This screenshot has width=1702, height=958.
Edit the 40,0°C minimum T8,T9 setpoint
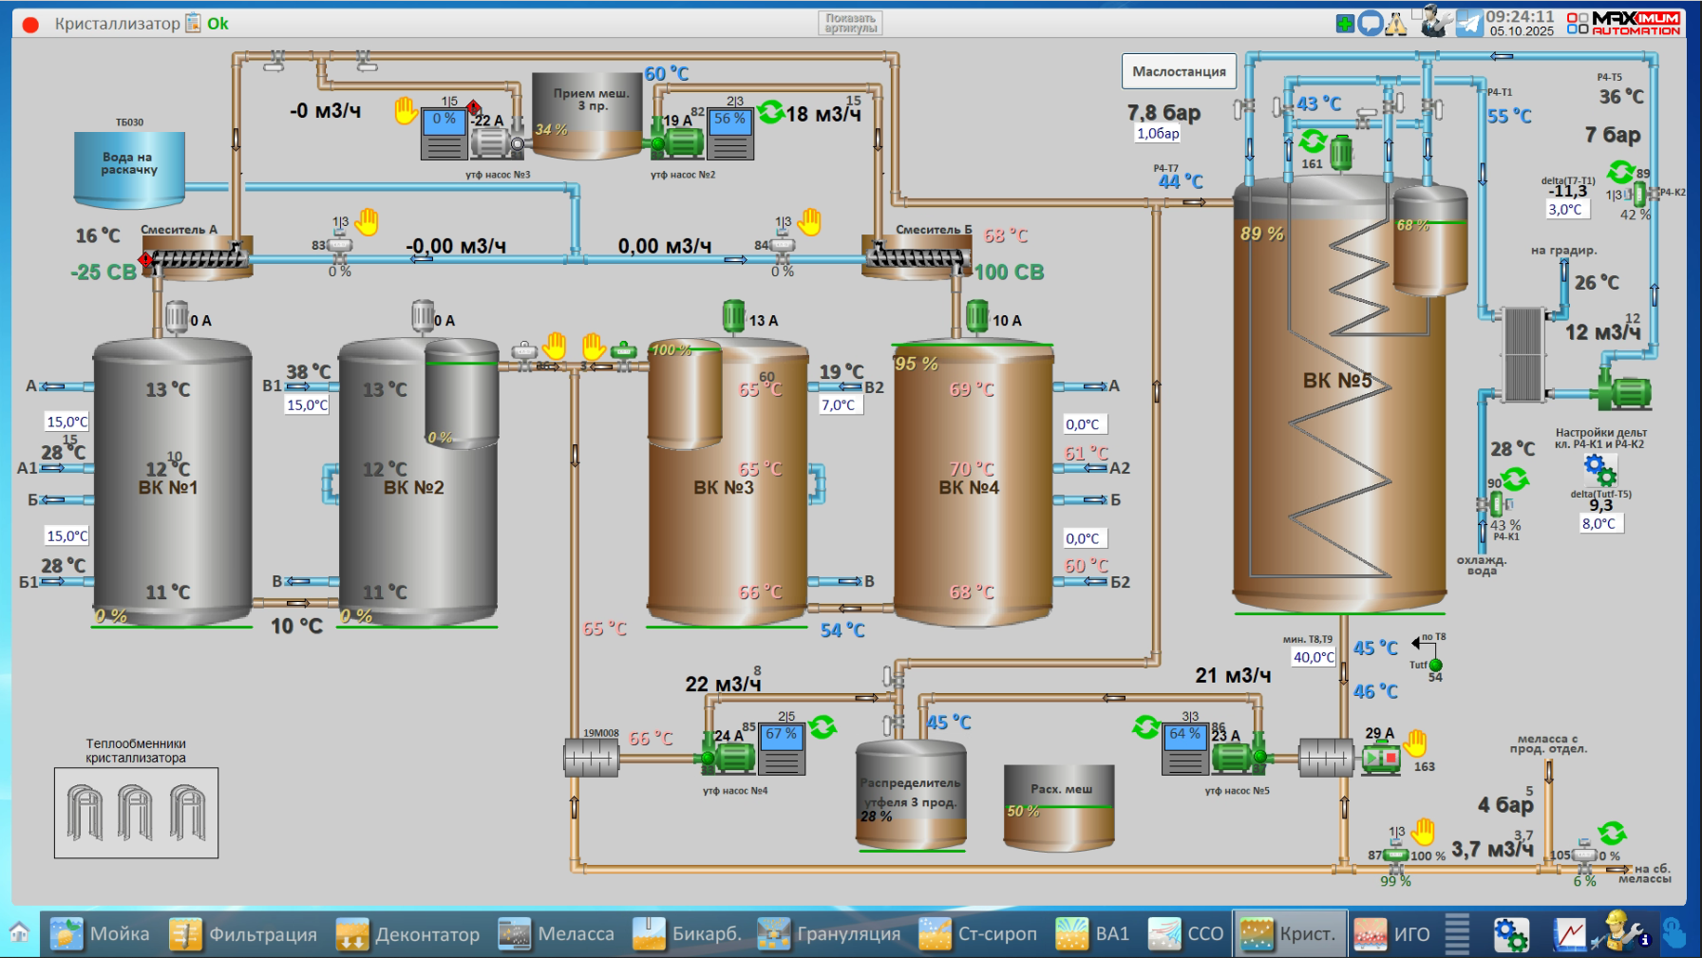1314,657
